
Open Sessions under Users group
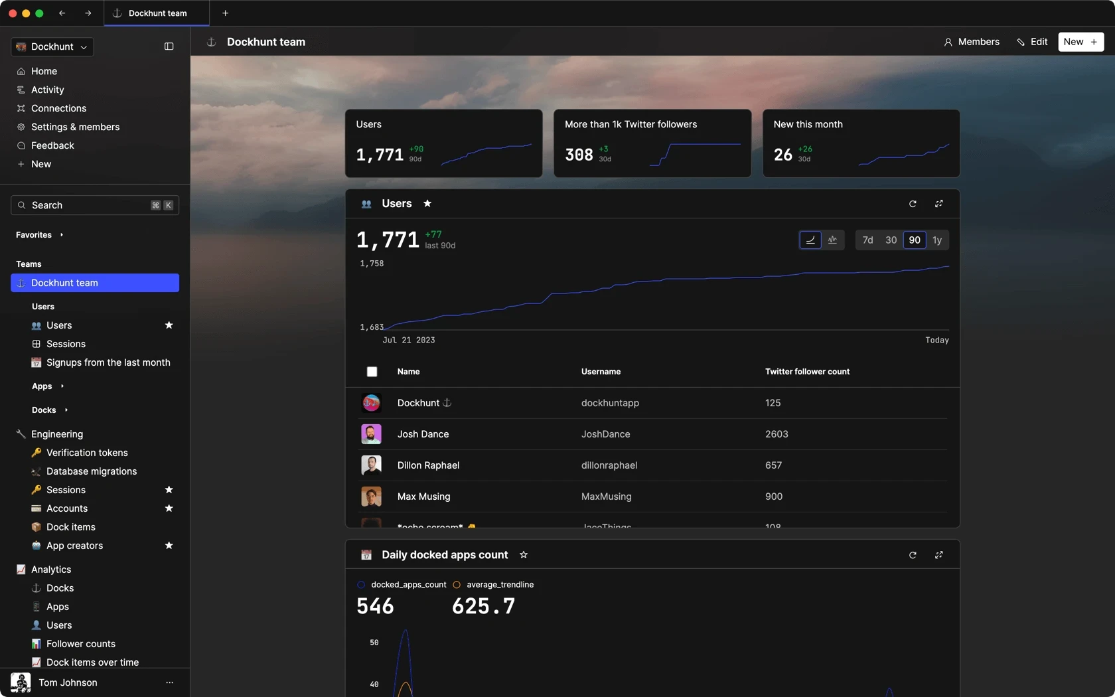[x=66, y=344]
